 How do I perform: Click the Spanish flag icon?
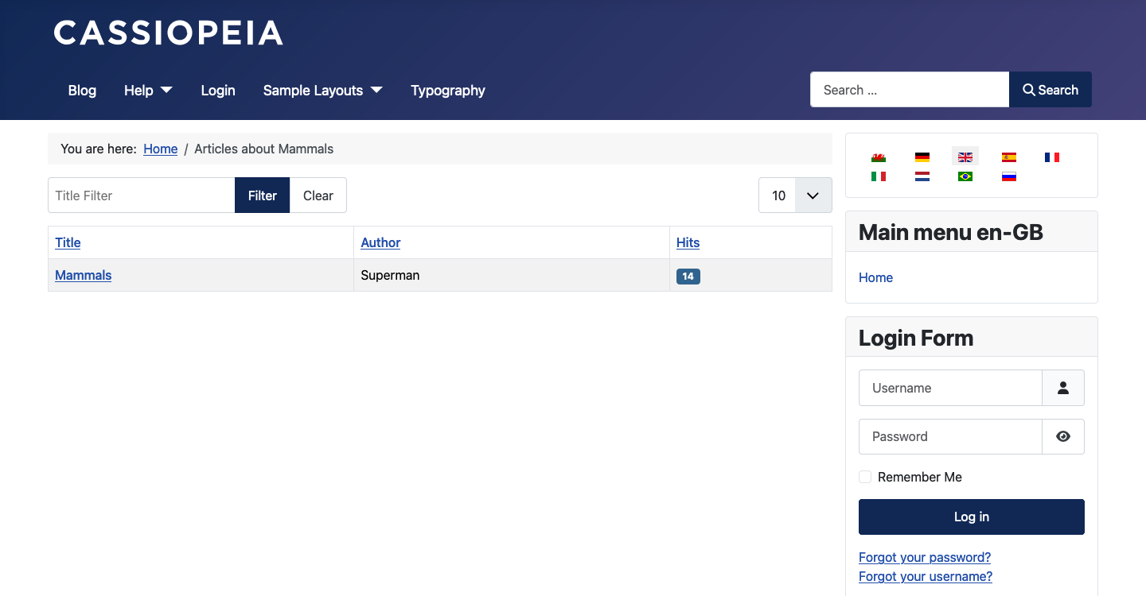coord(1008,157)
